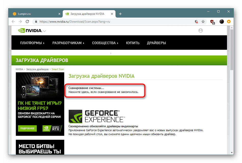The image size is (242, 163).
Task: Click the Загрузка драйверов NVIDIA heading
Action: coord(101,76)
